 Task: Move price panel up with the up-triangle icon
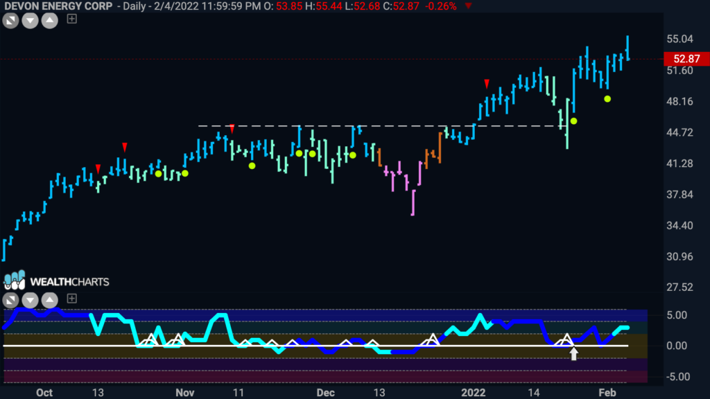point(50,20)
